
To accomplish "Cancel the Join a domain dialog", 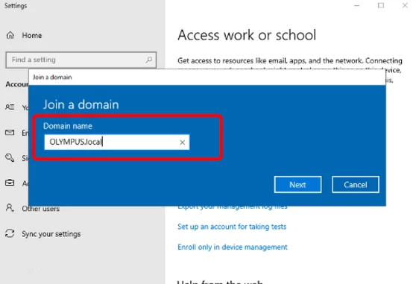I will click(356, 185).
